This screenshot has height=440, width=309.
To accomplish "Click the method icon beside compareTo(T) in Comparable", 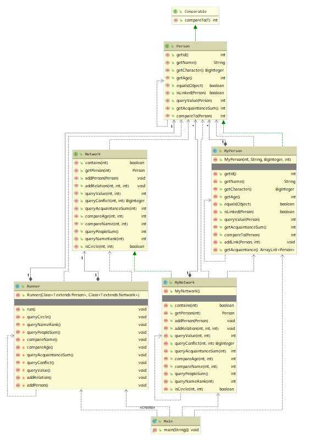I will [175, 20].
